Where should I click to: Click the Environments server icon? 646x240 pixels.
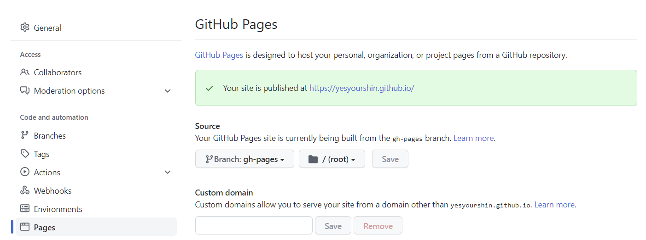[x=25, y=209]
